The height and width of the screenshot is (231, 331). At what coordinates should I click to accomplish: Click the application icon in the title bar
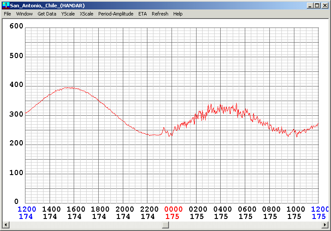coord(6,5)
